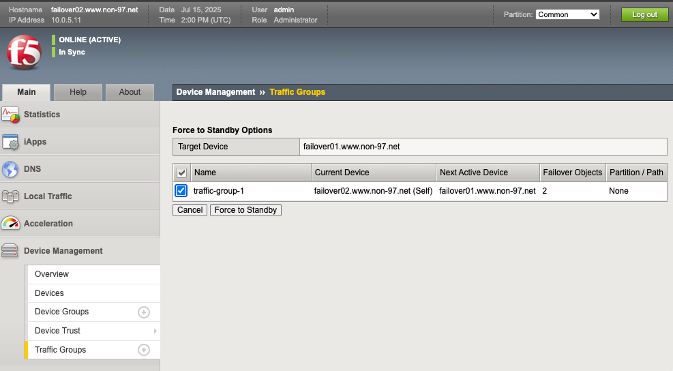
Task: Click the Force to Standby button
Action: pyautogui.click(x=245, y=210)
